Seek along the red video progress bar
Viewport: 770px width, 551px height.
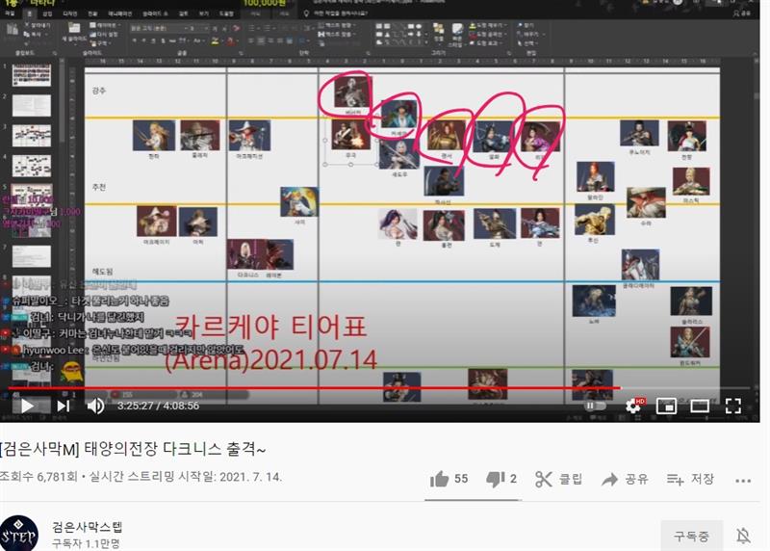pos(315,388)
